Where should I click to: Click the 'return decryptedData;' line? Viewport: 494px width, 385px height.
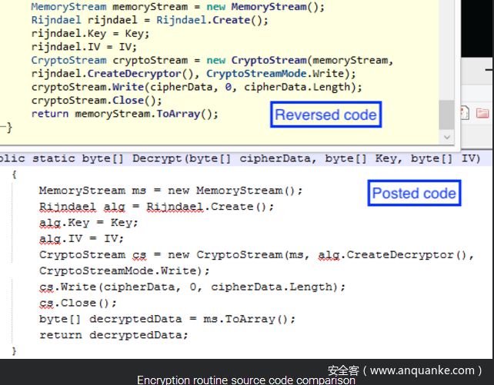click(113, 335)
